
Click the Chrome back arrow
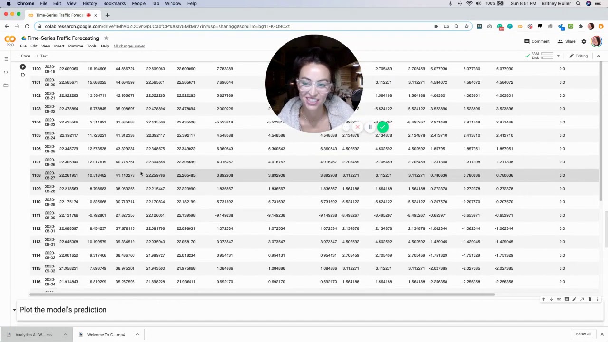7,26
